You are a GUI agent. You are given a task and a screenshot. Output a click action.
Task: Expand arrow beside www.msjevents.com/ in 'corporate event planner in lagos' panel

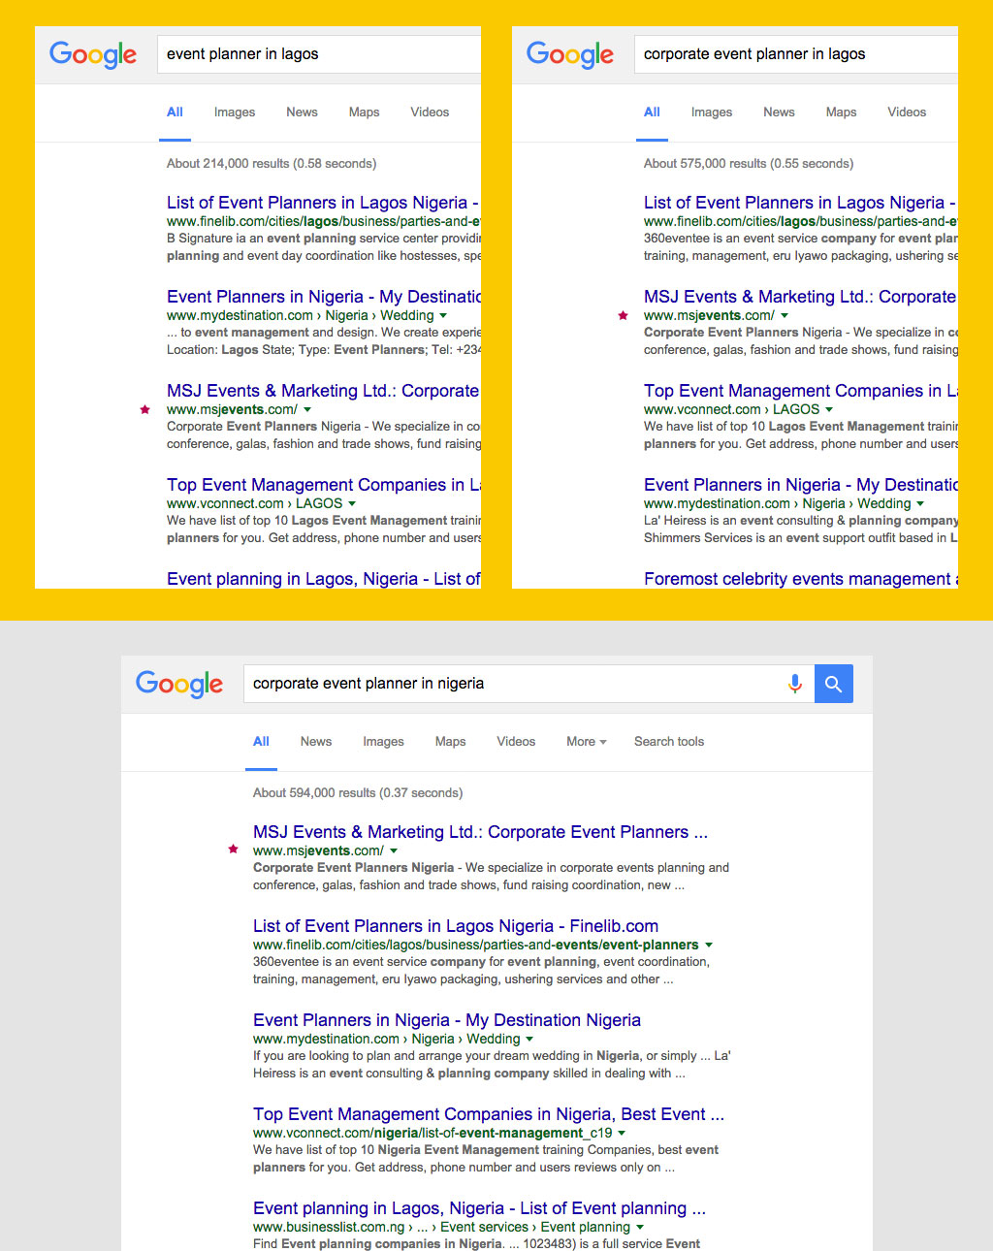point(785,316)
